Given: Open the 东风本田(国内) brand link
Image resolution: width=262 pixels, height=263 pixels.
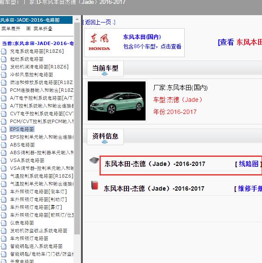Looking at the screenshot, I should (142, 37).
